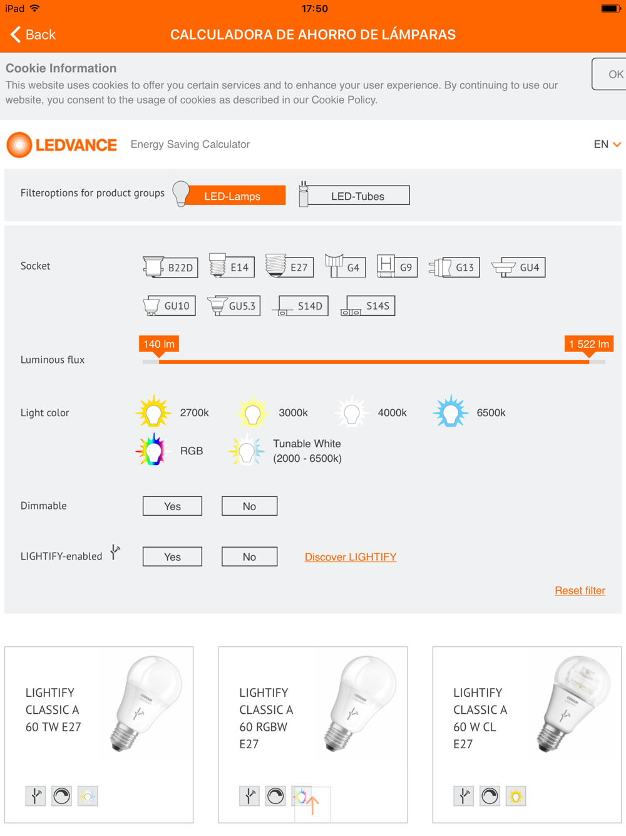Set LIGHTIFY-enabled to Yes
The height and width of the screenshot is (836, 626).
pos(172,556)
